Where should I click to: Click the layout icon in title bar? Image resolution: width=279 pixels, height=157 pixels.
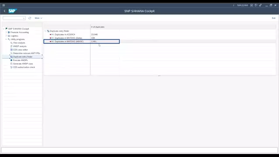coord(256,5)
